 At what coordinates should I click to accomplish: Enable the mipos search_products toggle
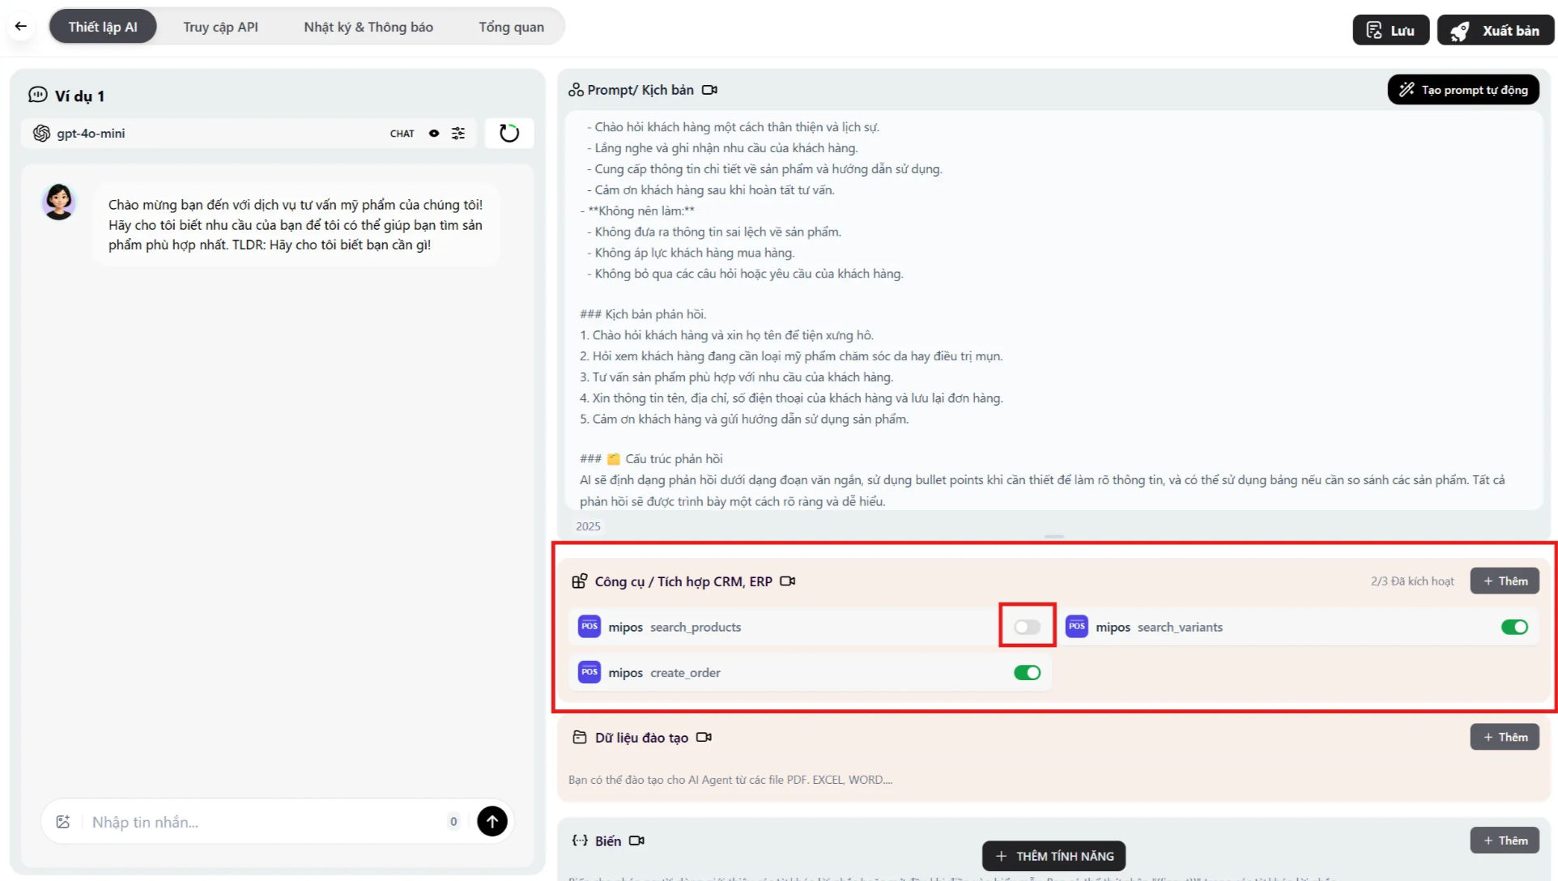click(x=1027, y=627)
